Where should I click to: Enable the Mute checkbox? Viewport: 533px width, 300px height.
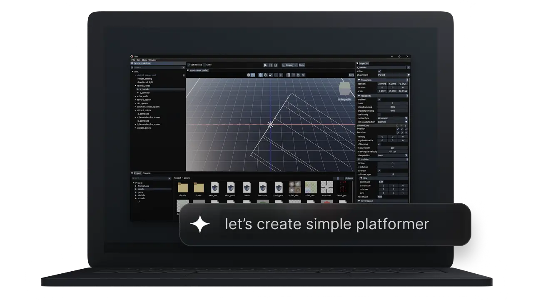[x=204, y=65]
